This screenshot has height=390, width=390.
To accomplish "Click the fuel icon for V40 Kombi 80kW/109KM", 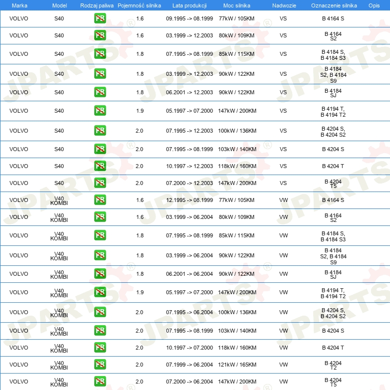I will (x=100, y=217).
